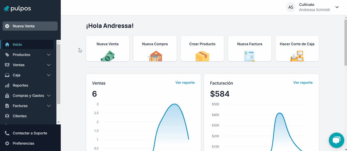347x151 pixels.
Task: Click the store icon on Nueva Compra card
Action: click(x=155, y=56)
